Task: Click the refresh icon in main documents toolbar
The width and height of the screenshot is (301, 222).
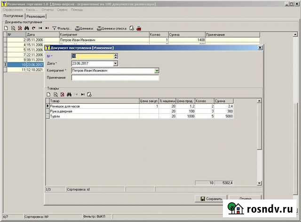Action: point(33,28)
